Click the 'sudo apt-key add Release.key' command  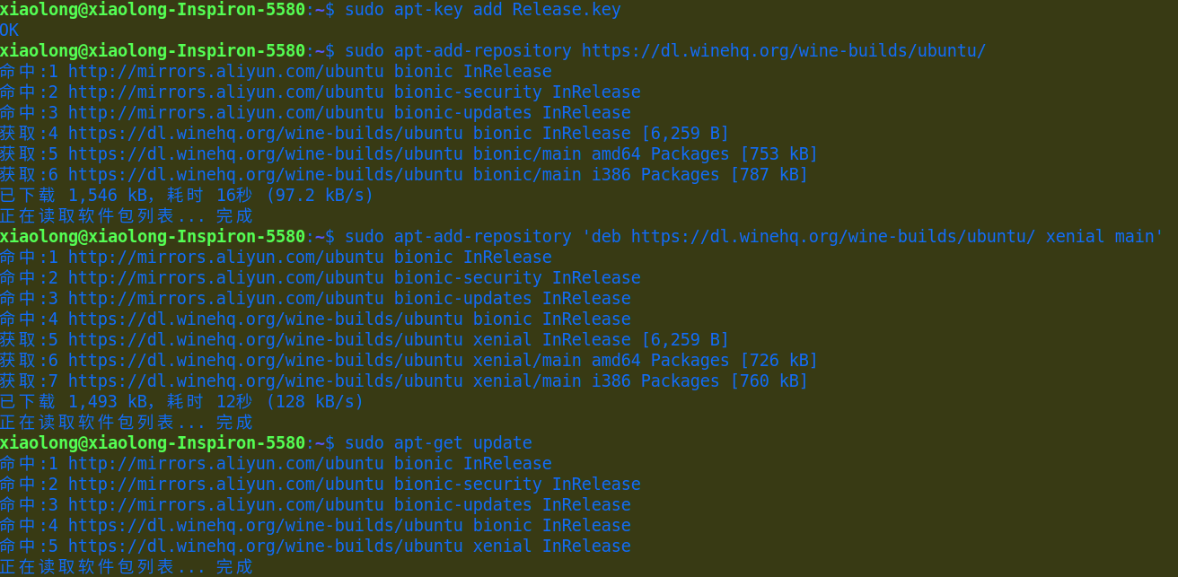(x=483, y=10)
